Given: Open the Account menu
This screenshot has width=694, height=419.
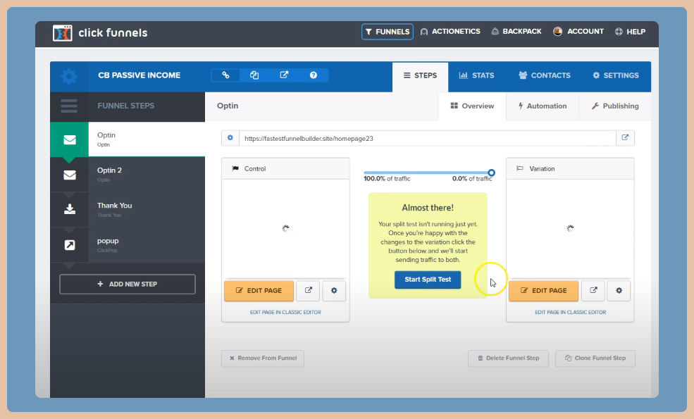Looking at the screenshot, I should click(578, 32).
